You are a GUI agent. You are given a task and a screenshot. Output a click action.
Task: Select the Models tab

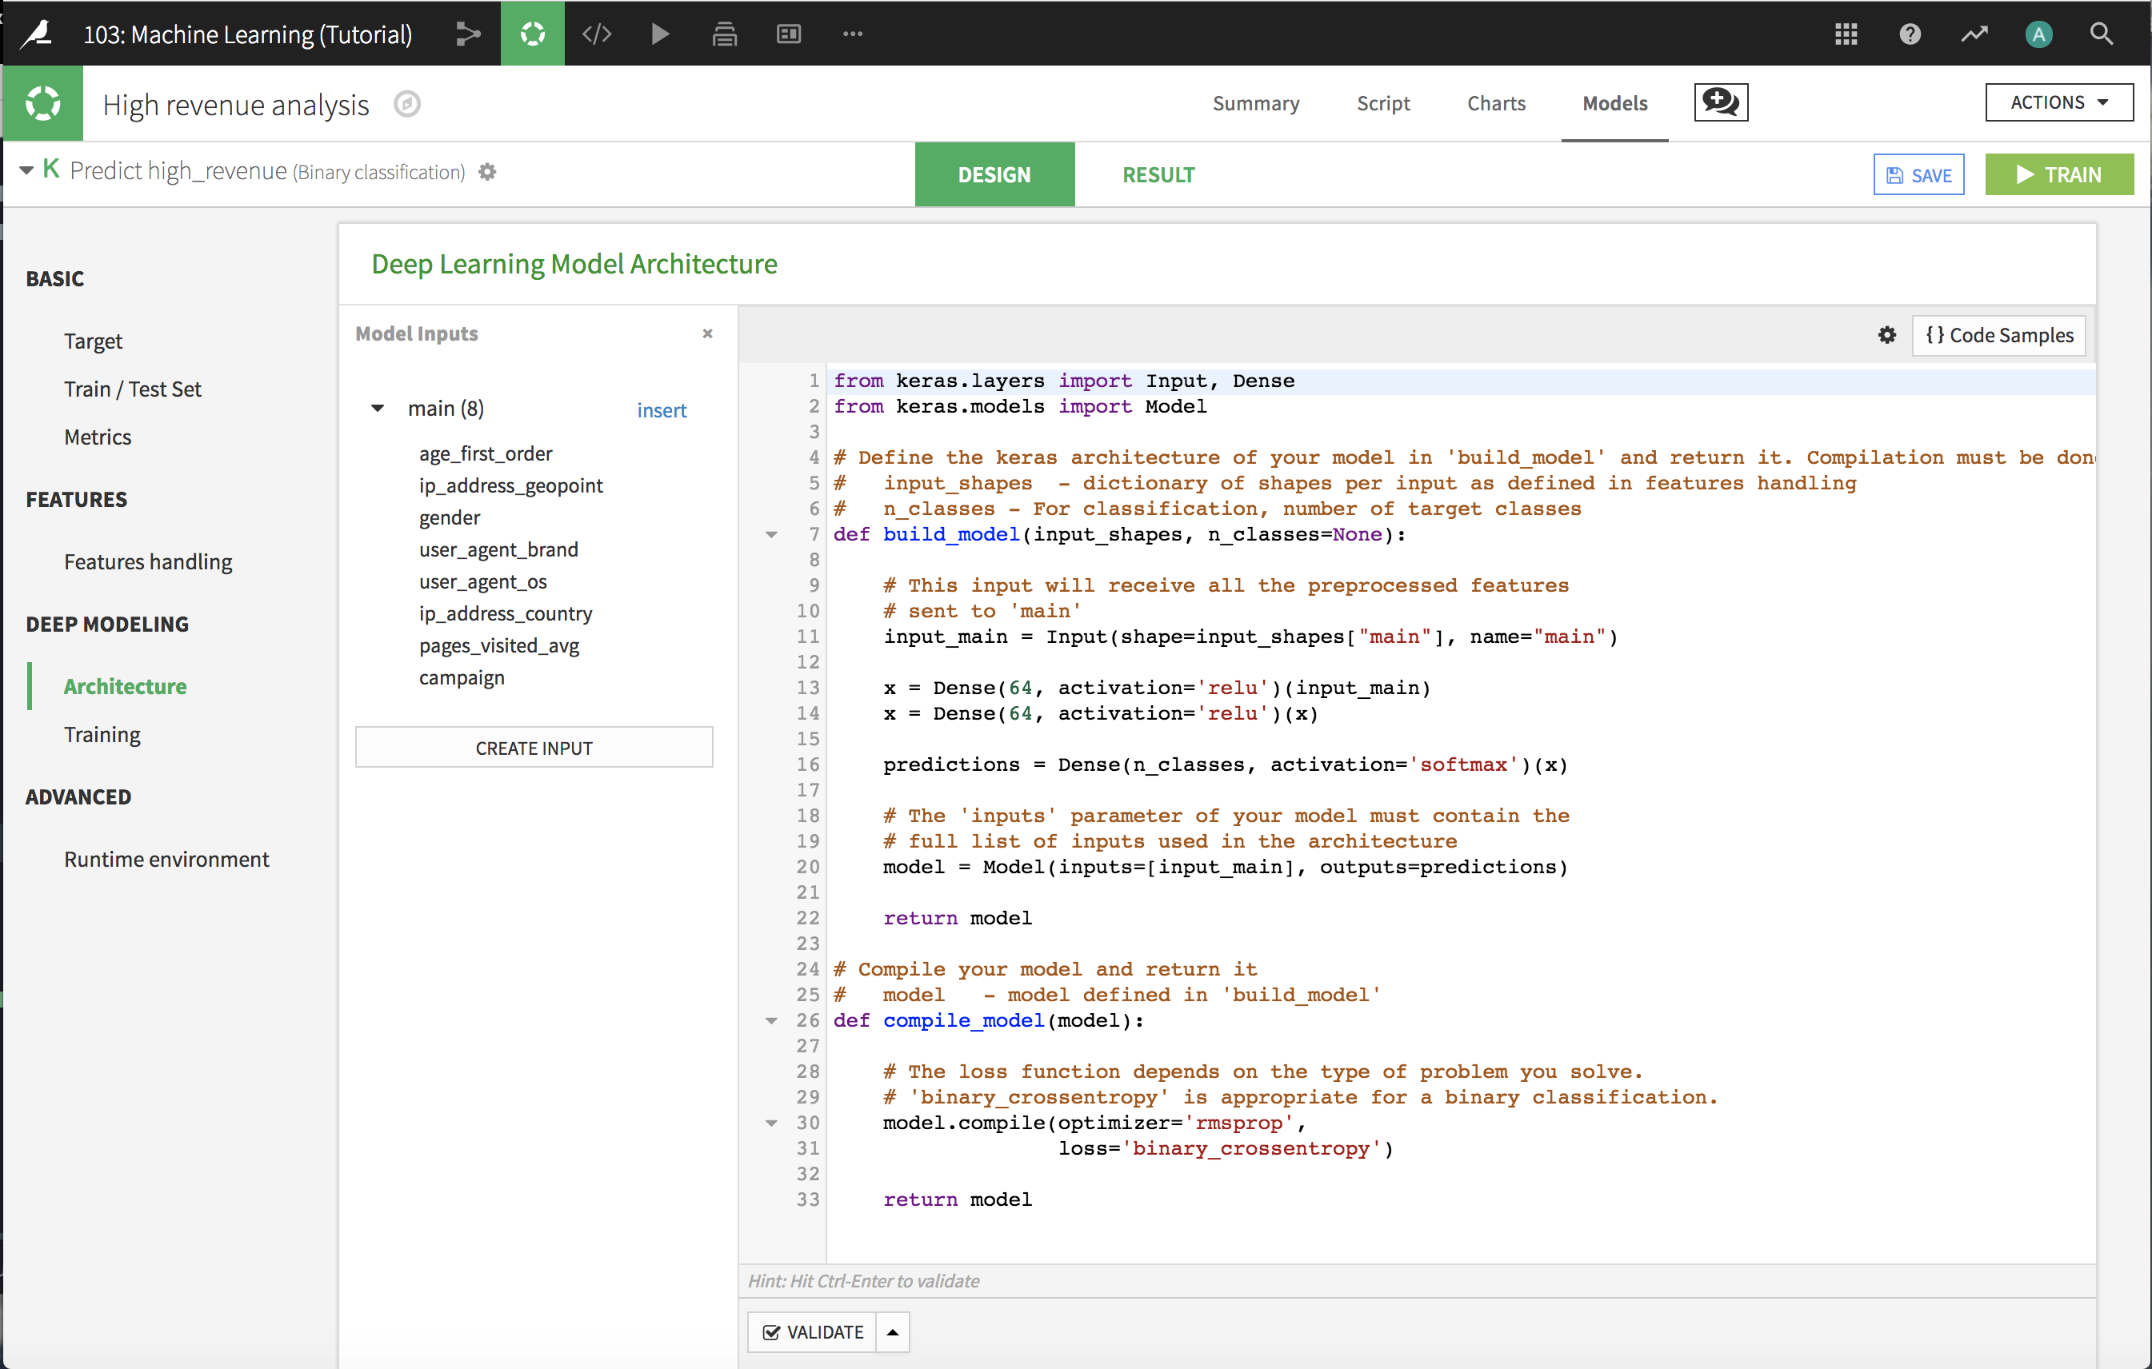pyautogui.click(x=1614, y=102)
